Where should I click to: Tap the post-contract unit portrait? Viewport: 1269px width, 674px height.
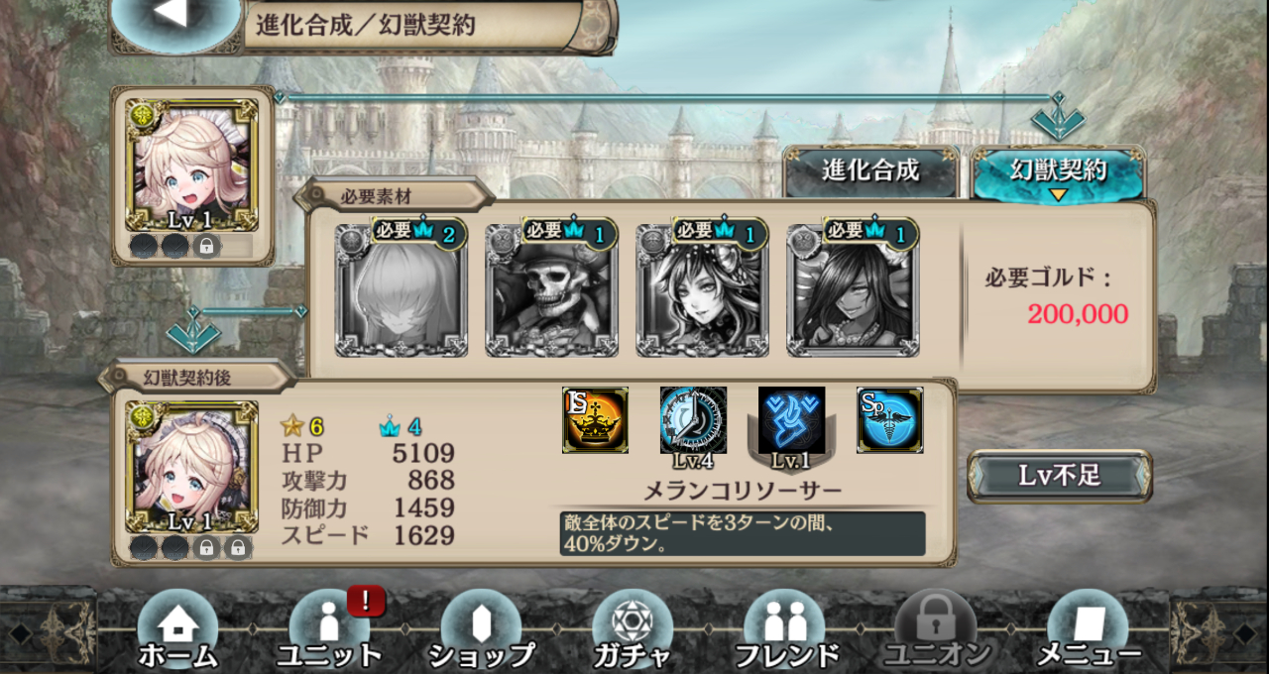pyautogui.click(x=191, y=468)
